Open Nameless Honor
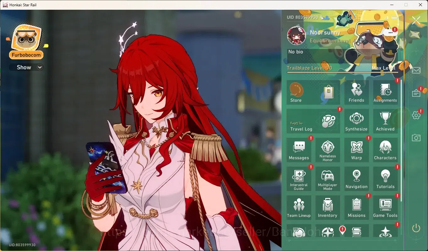Screen dimensions: 428x251 pyautogui.click(x=328, y=150)
